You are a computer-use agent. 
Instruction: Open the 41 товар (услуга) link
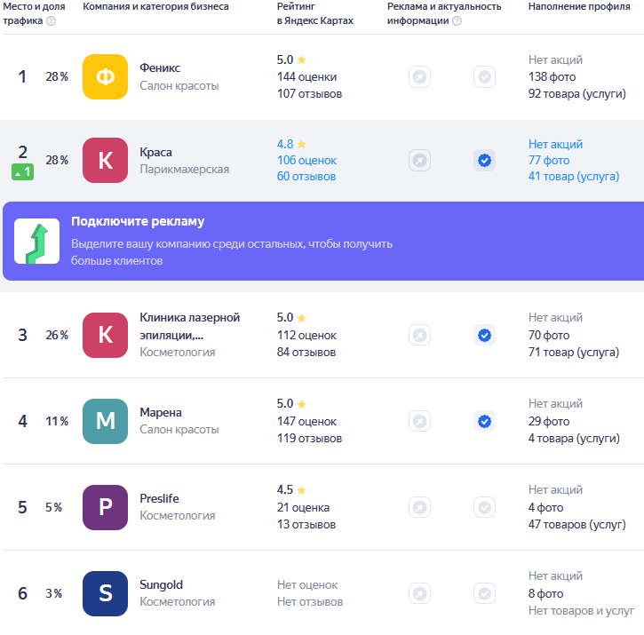pyautogui.click(x=574, y=176)
